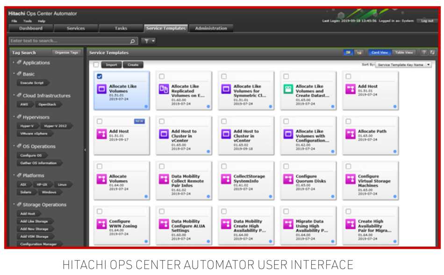Screen dimensions: 444x275
Task: Click the Import button
Action: (x=111, y=65)
